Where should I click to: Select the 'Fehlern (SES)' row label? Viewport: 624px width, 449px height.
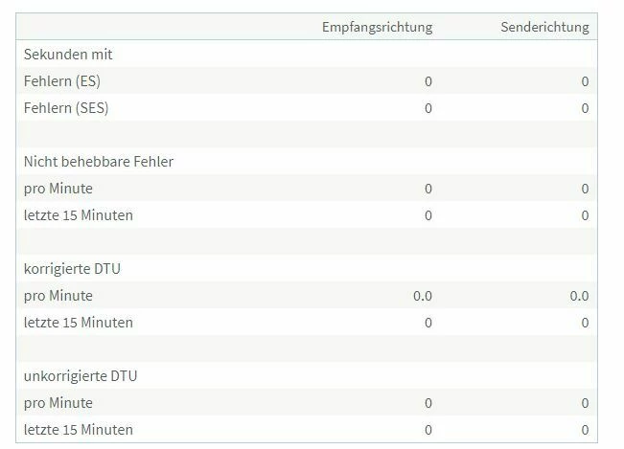tap(66, 108)
